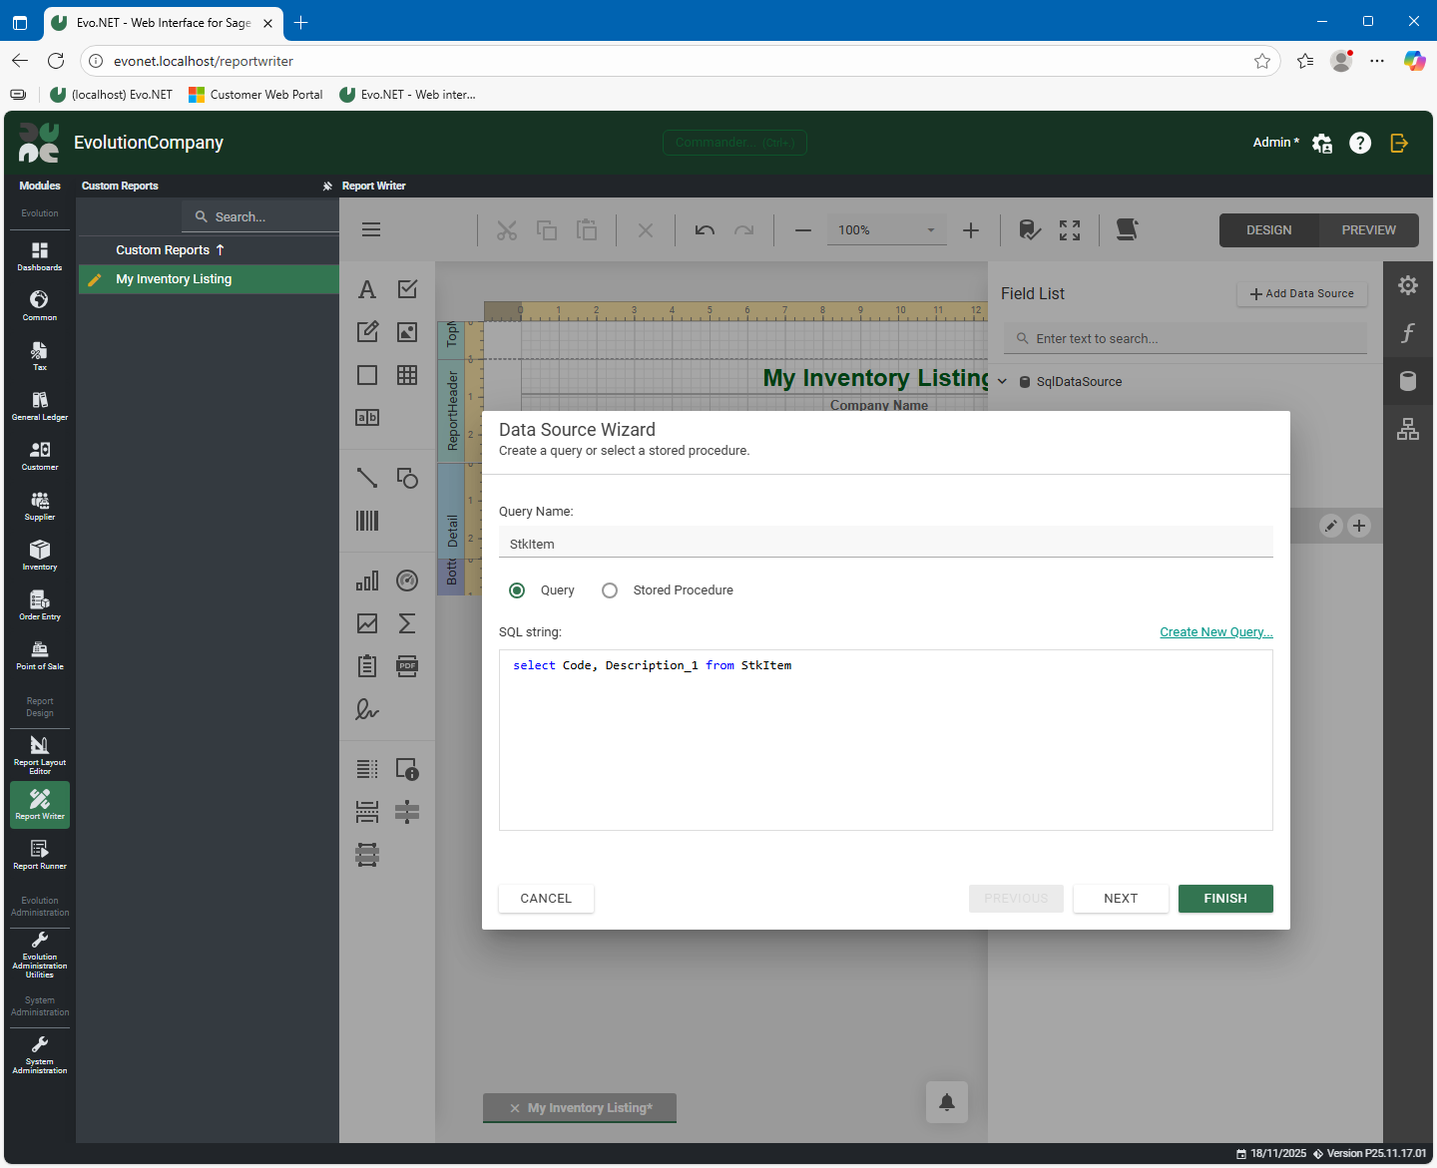Switch to the Design tab
Viewport: 1437px width, 1168px height.
point(1268,230)
